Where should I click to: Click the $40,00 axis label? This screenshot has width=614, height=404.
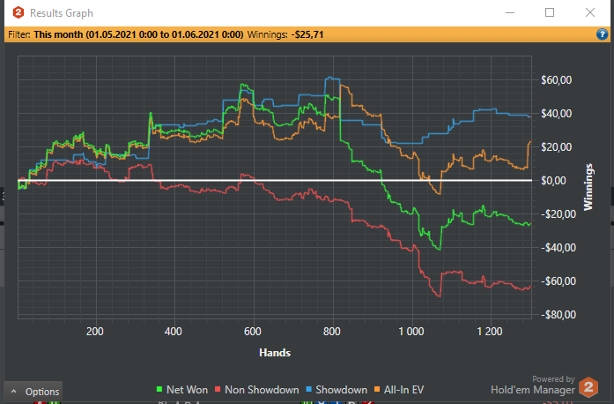click(556, 114)
